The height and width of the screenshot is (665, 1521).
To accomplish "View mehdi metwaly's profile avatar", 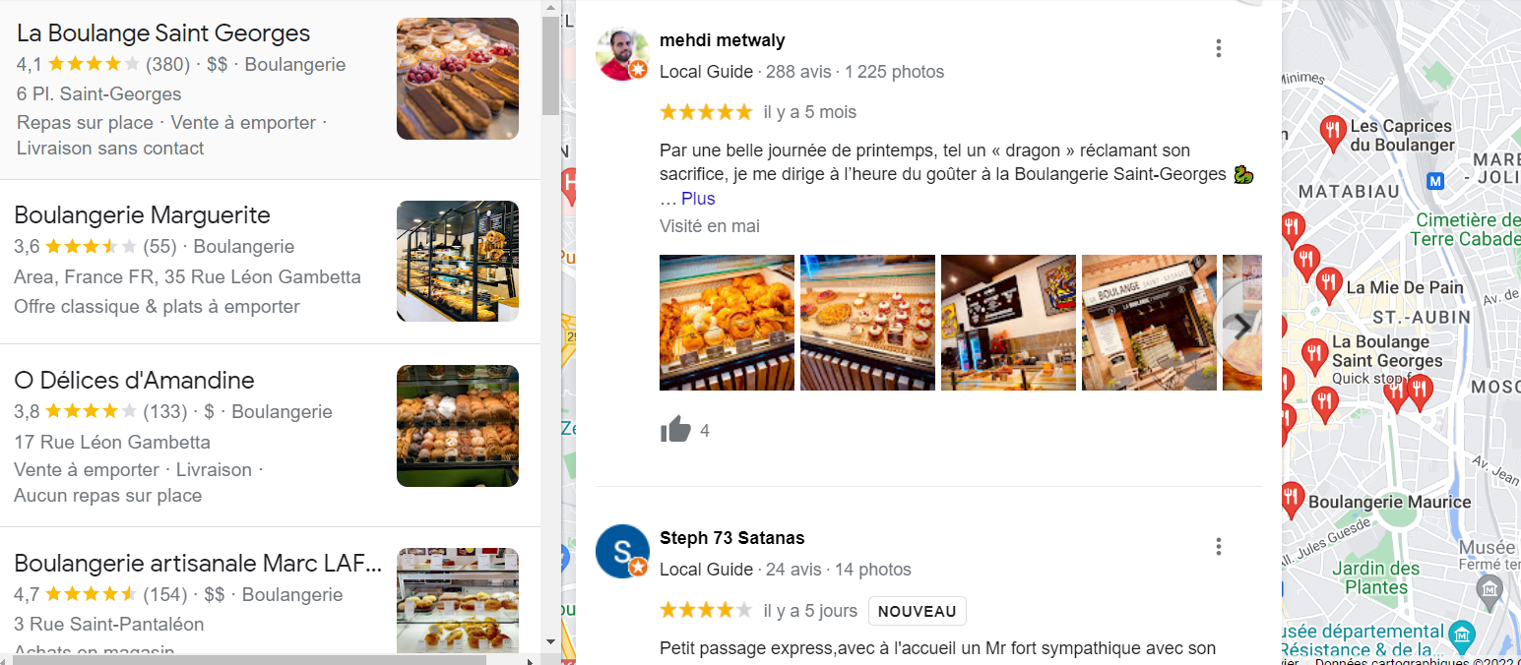I will [622, 54].
